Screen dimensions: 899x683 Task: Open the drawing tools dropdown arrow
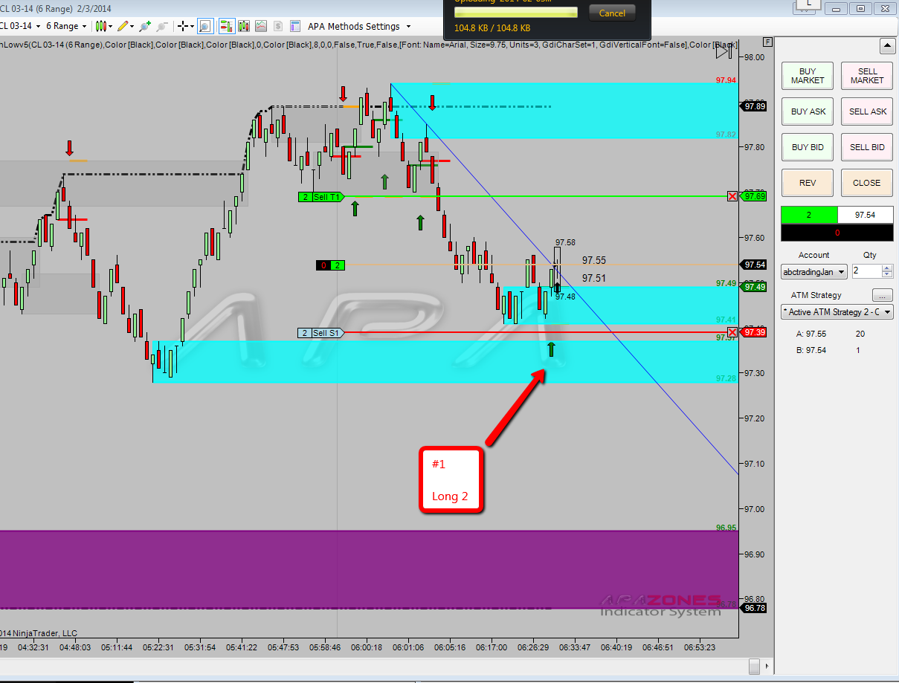[132, 26]
